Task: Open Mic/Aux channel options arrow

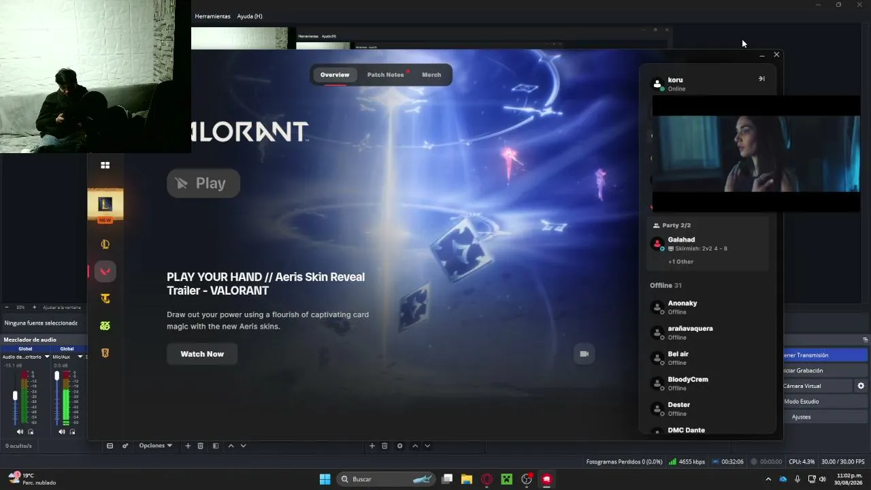Action: (80, 357)
